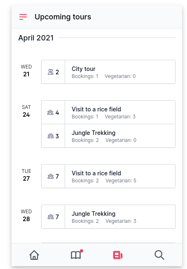The image size is (187, 269).
Task: Select the SAT 24 date label
Action: pos(26,111)
